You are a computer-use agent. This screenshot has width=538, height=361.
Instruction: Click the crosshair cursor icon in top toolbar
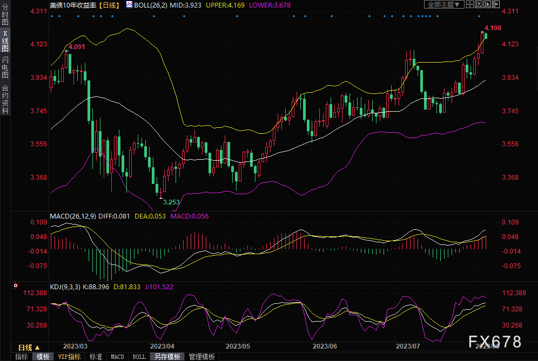pyautogui.click(x=470, y=4)
